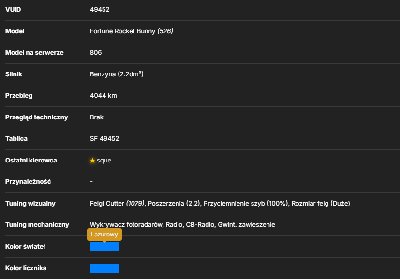Select the Kolor świateł blue swatch
400x279 pixels.
[104, 247]
